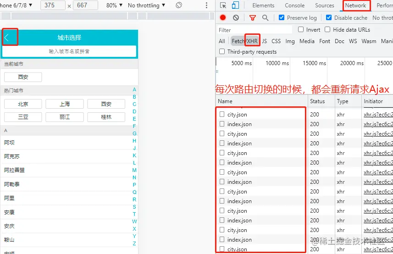Filter requests by WS type
Image resolution: width=393 pixels, height=254 pixels.
point(353,41)
